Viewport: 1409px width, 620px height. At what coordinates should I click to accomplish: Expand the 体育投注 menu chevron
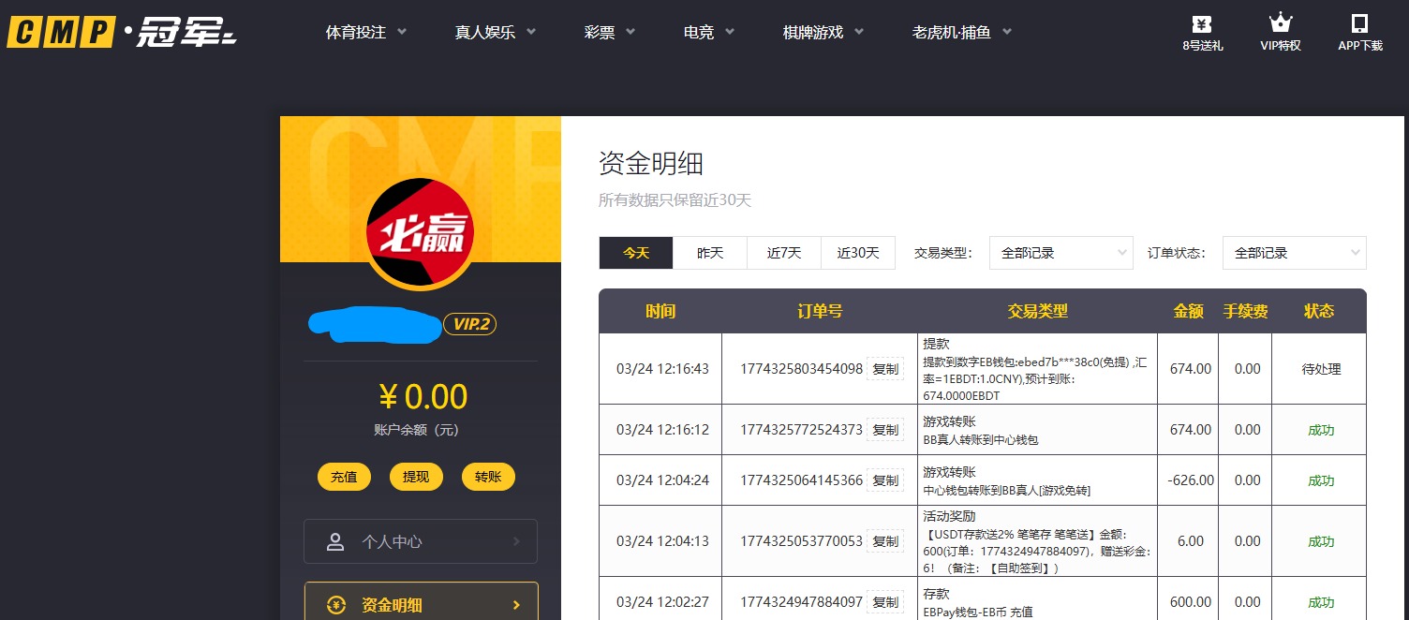click(403, 31)
